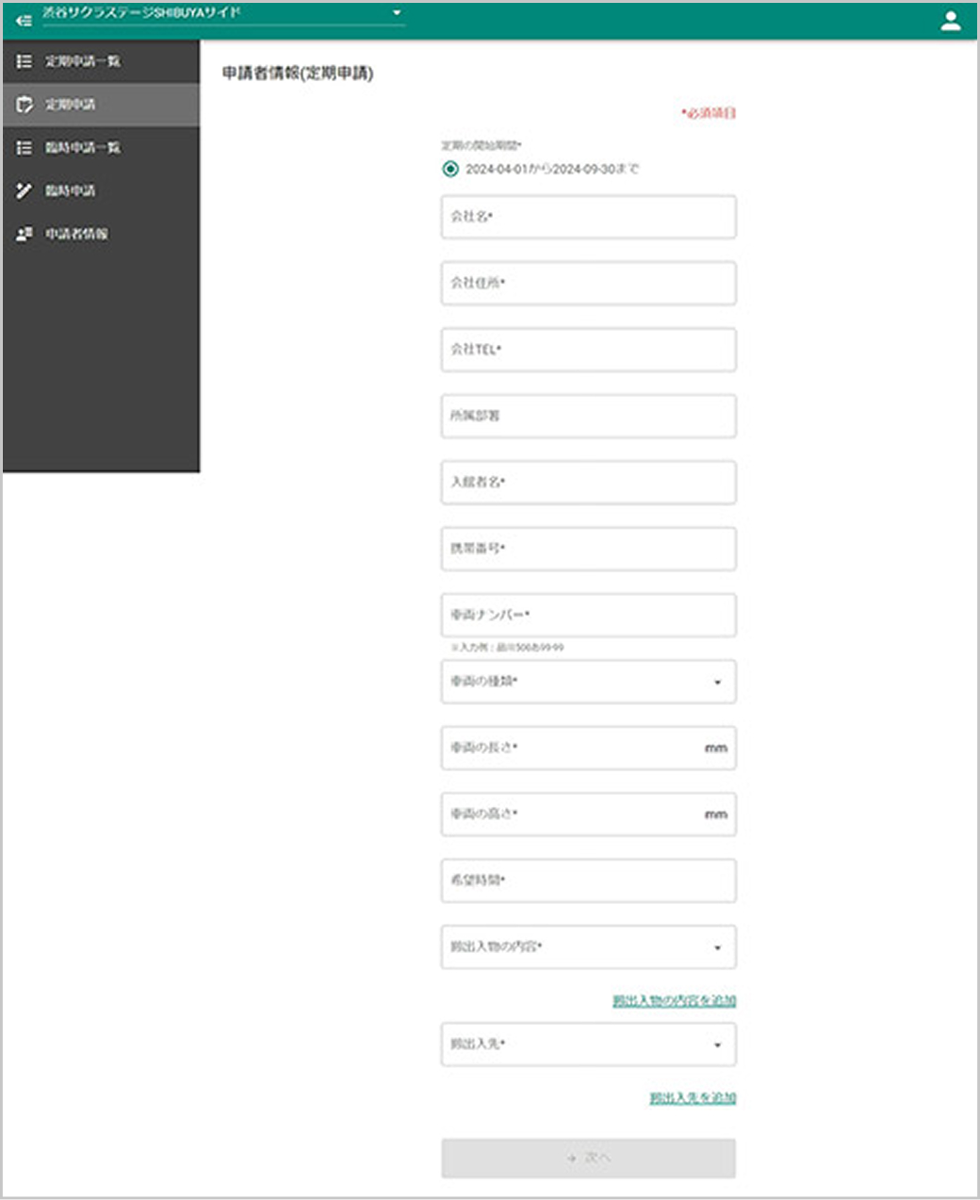Click the 申請者情報 person icon in sidebar

(24, 235)
